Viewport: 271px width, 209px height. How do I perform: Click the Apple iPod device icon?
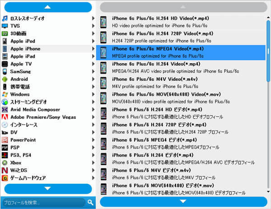click(5, 41)
